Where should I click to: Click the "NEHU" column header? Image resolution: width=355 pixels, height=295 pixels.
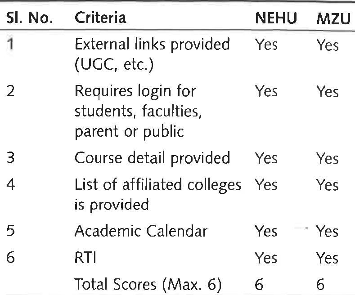(x=276, y=18)
